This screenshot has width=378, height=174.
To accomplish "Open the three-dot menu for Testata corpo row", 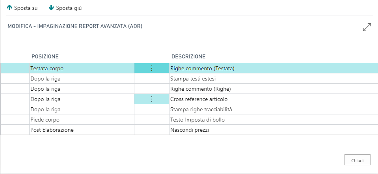I will click(152, 68).
